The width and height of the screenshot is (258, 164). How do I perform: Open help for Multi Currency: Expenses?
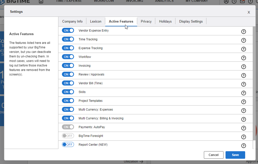click(243, 111)
